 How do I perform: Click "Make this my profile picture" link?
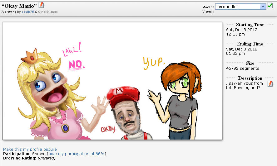coord(30,149)
